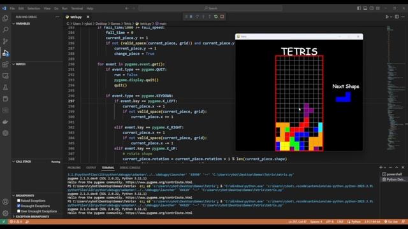408x229 pixels.
Task: Click Spaces: 4 indentation in status bar
Action: tap(316, 222)
